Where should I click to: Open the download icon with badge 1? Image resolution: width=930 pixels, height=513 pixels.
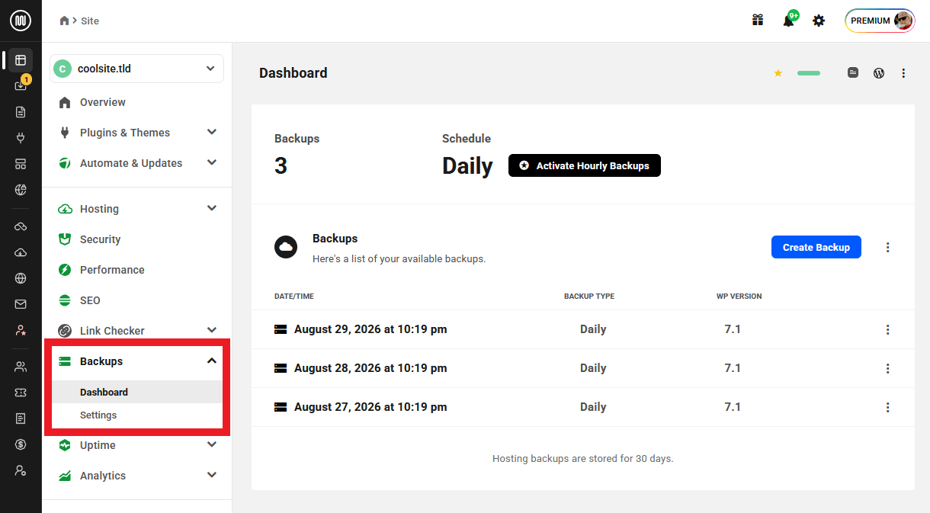point(21,85)
